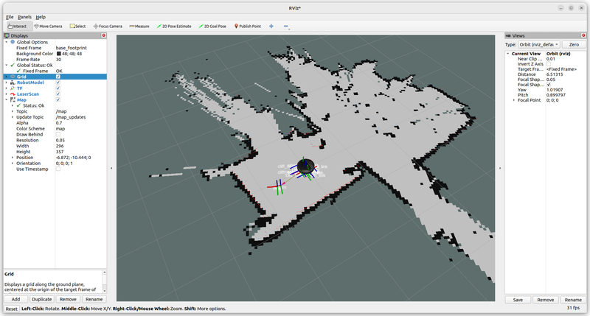The width and height of the screenshot is (590, 316).
Task: Expand the TF display tree item
Action: [x=7, y=88]
